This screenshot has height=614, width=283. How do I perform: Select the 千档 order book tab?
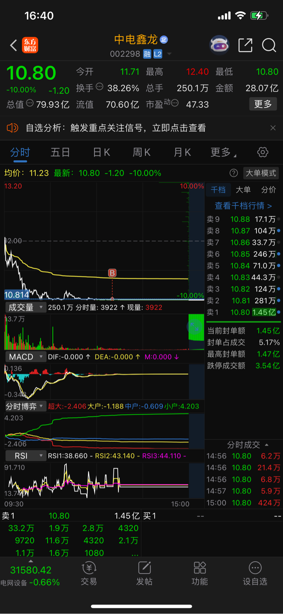[218, 190]
